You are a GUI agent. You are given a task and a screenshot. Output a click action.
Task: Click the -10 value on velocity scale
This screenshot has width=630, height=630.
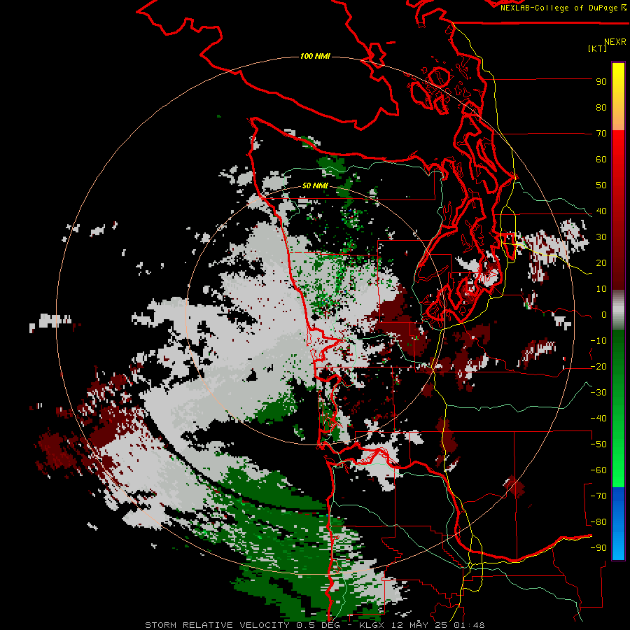[x=598, y=341]
